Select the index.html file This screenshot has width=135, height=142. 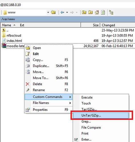click(14, 41)
